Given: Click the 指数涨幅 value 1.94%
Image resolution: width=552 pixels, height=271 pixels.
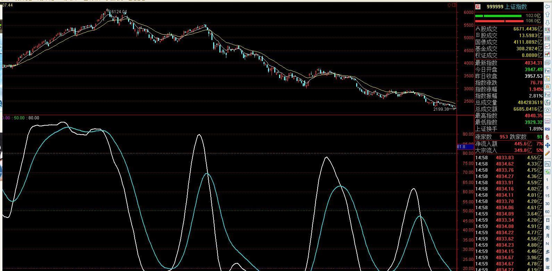Looking at the screenshot, I should [x=536, y=90].
